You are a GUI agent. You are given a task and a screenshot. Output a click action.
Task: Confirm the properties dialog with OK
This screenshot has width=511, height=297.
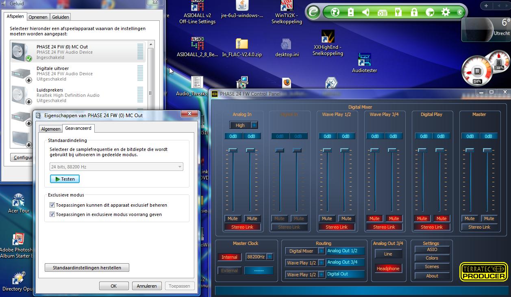114,286
